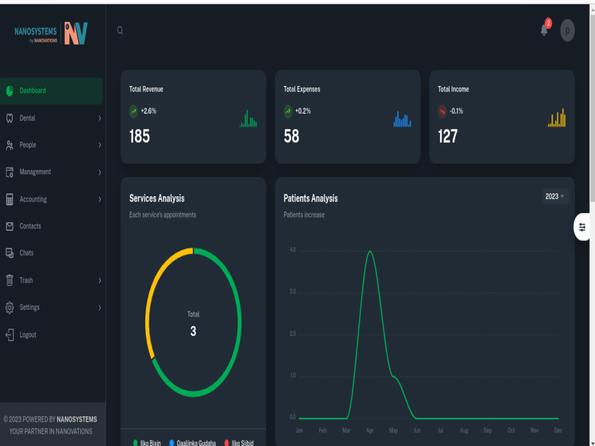Click the green Total Revenue mini bar chart

pos(248,118)
